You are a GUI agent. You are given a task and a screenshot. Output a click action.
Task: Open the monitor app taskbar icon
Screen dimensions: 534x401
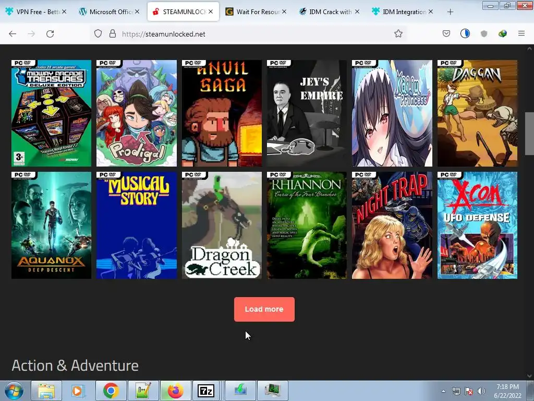tap(273, 391)
